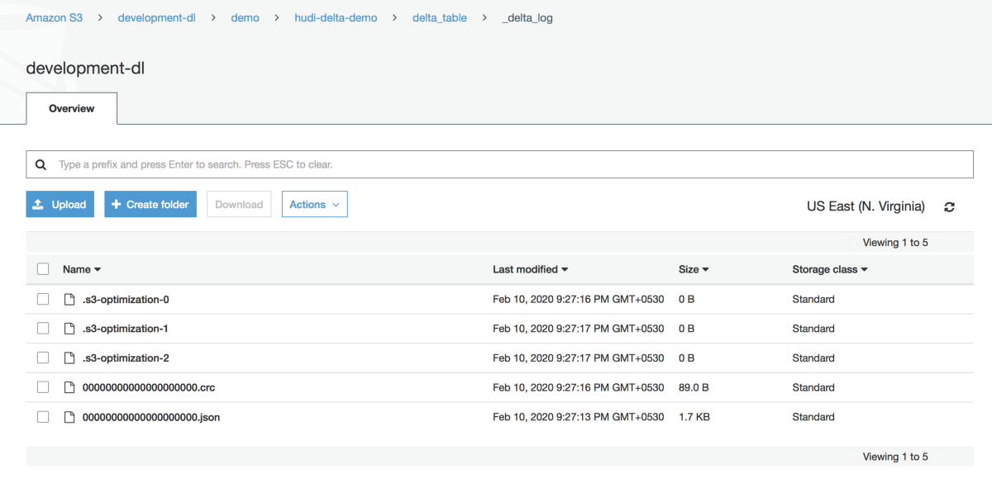Check the box for .s3-optimization-0
This screenshot has width=992, height=488.
[x=43, y=300]
